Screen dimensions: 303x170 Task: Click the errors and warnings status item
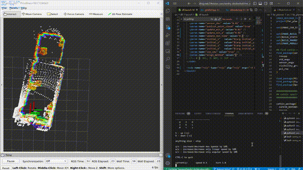[x=244, y=169]
